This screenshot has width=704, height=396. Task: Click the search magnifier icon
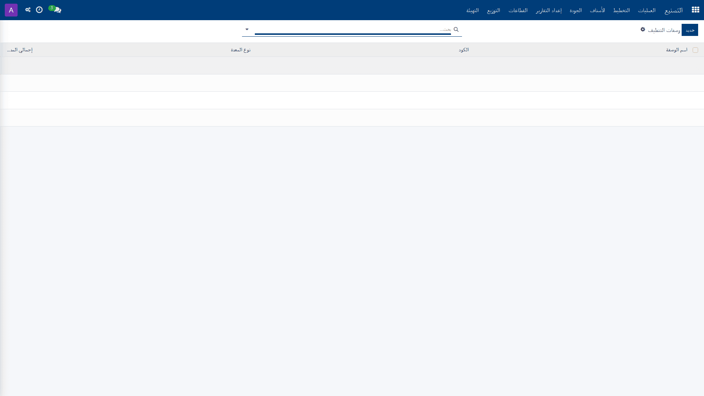456,29
